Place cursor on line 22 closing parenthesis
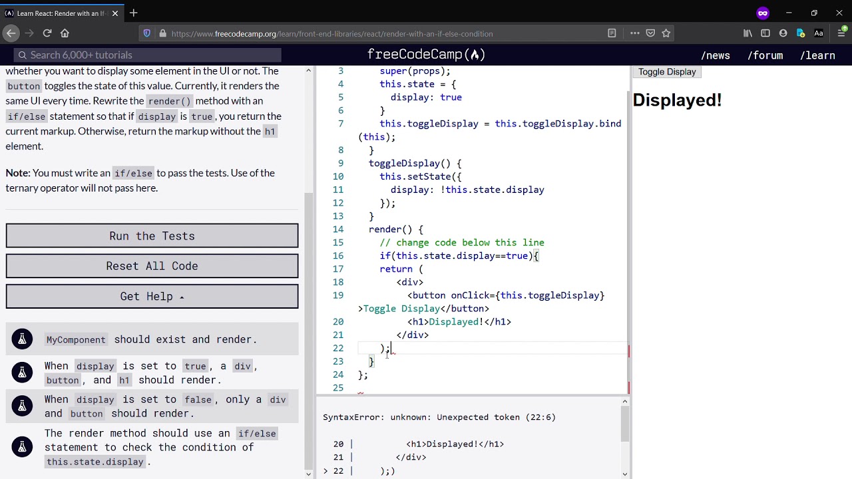Viewport: 852px width, 479px height. pos(383,349)
